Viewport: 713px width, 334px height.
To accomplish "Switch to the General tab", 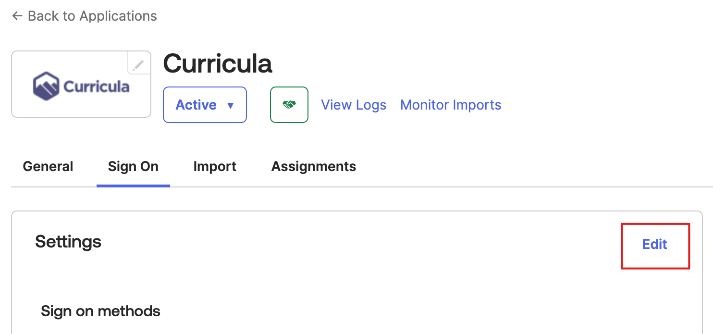I will [48, 166].
